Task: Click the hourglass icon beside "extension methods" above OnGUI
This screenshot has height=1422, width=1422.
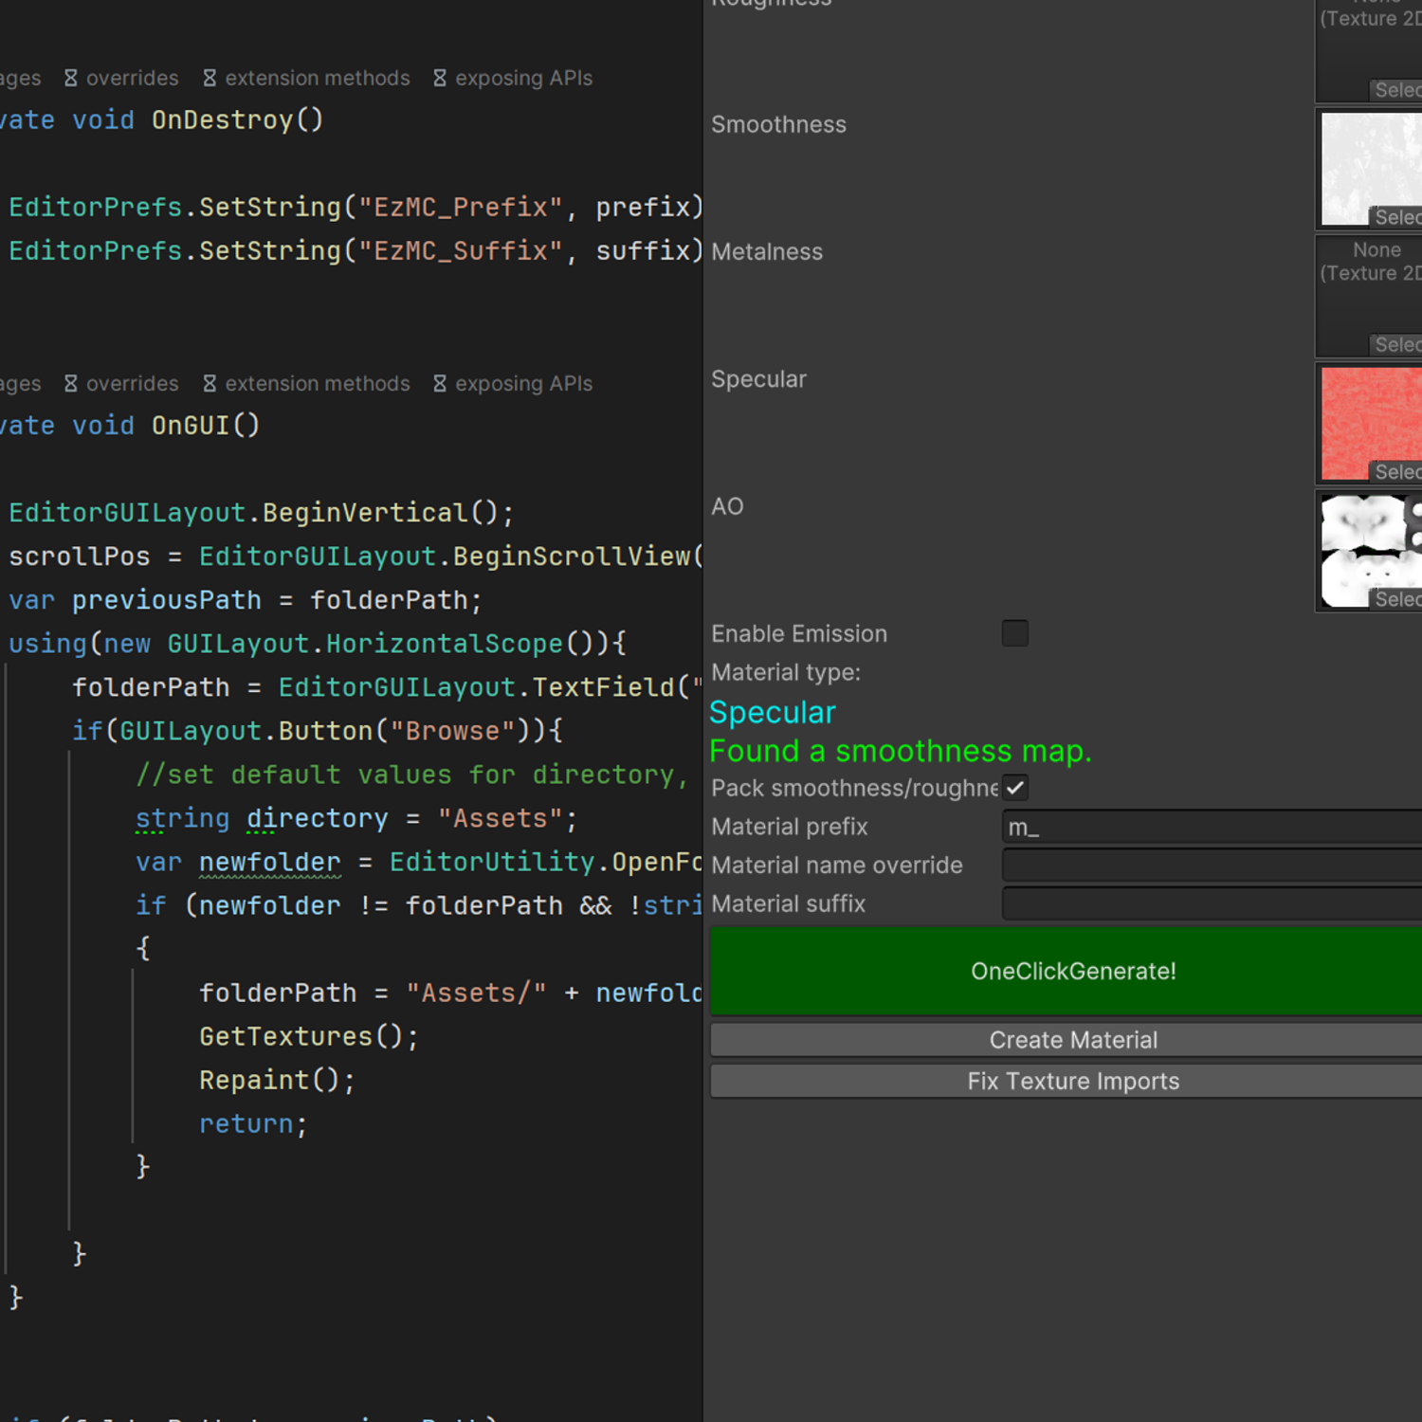Action: click(210, 383)
